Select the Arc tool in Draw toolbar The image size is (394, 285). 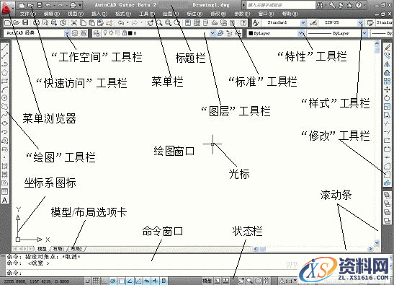pyautogui.click(x=5, y=89)
